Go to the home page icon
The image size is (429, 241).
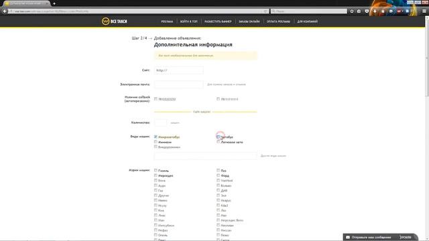click(x=383, y=11)
